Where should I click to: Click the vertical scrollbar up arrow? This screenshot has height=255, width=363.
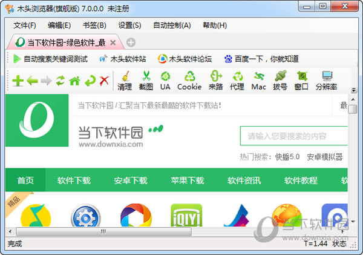(x=353, y=99)
